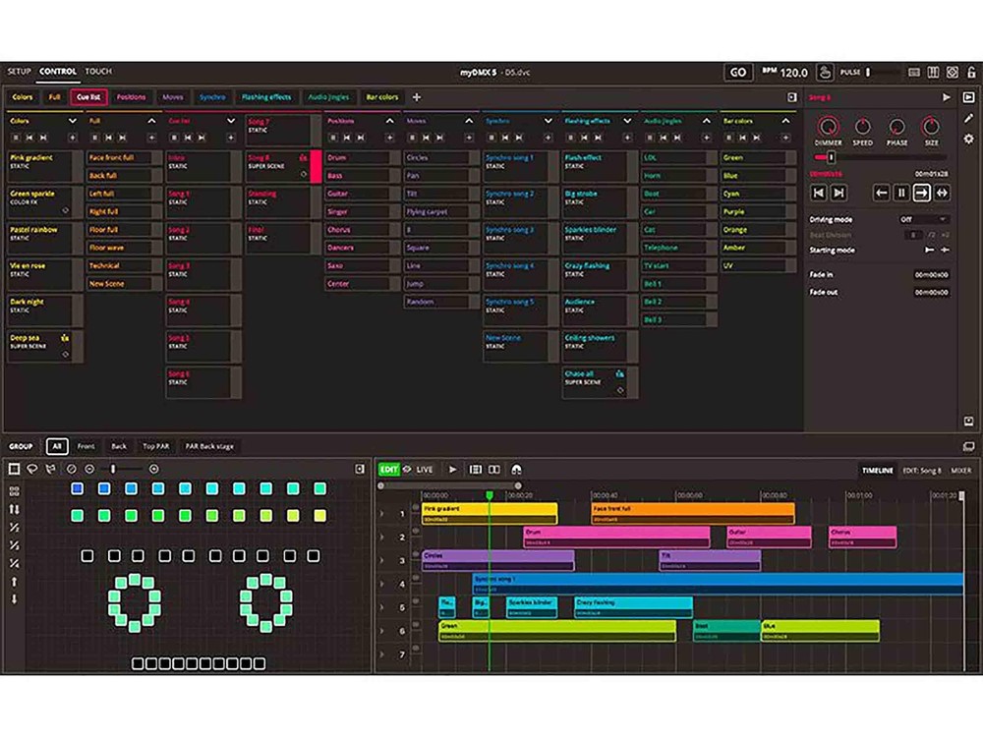Screen dimensions: 983x737
Task: Open the SETUP tab
Action: (18, 71)
